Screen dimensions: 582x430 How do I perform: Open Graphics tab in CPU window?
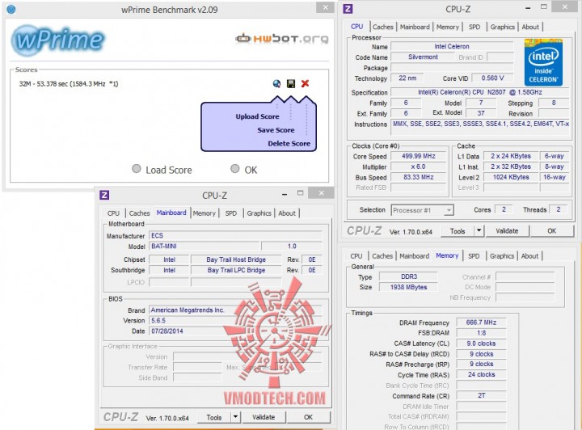coord(502,27)
